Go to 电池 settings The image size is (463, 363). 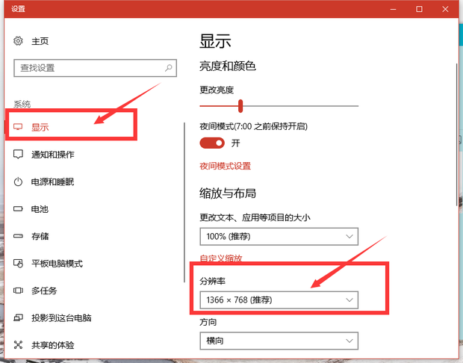pos(40,209)
